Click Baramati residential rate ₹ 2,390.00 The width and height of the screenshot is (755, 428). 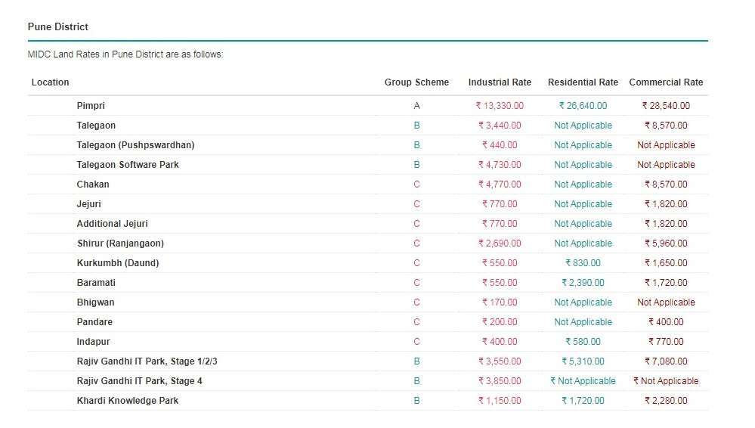click(x=583, y=283)
